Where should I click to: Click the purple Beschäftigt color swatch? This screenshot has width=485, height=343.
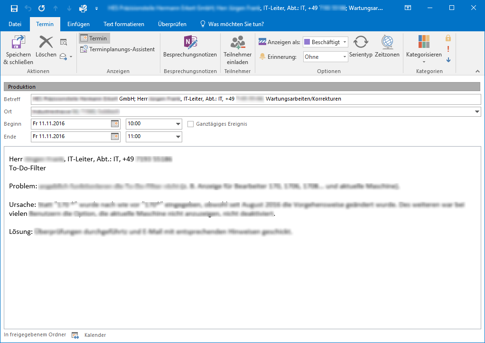(x=307, y=42)
